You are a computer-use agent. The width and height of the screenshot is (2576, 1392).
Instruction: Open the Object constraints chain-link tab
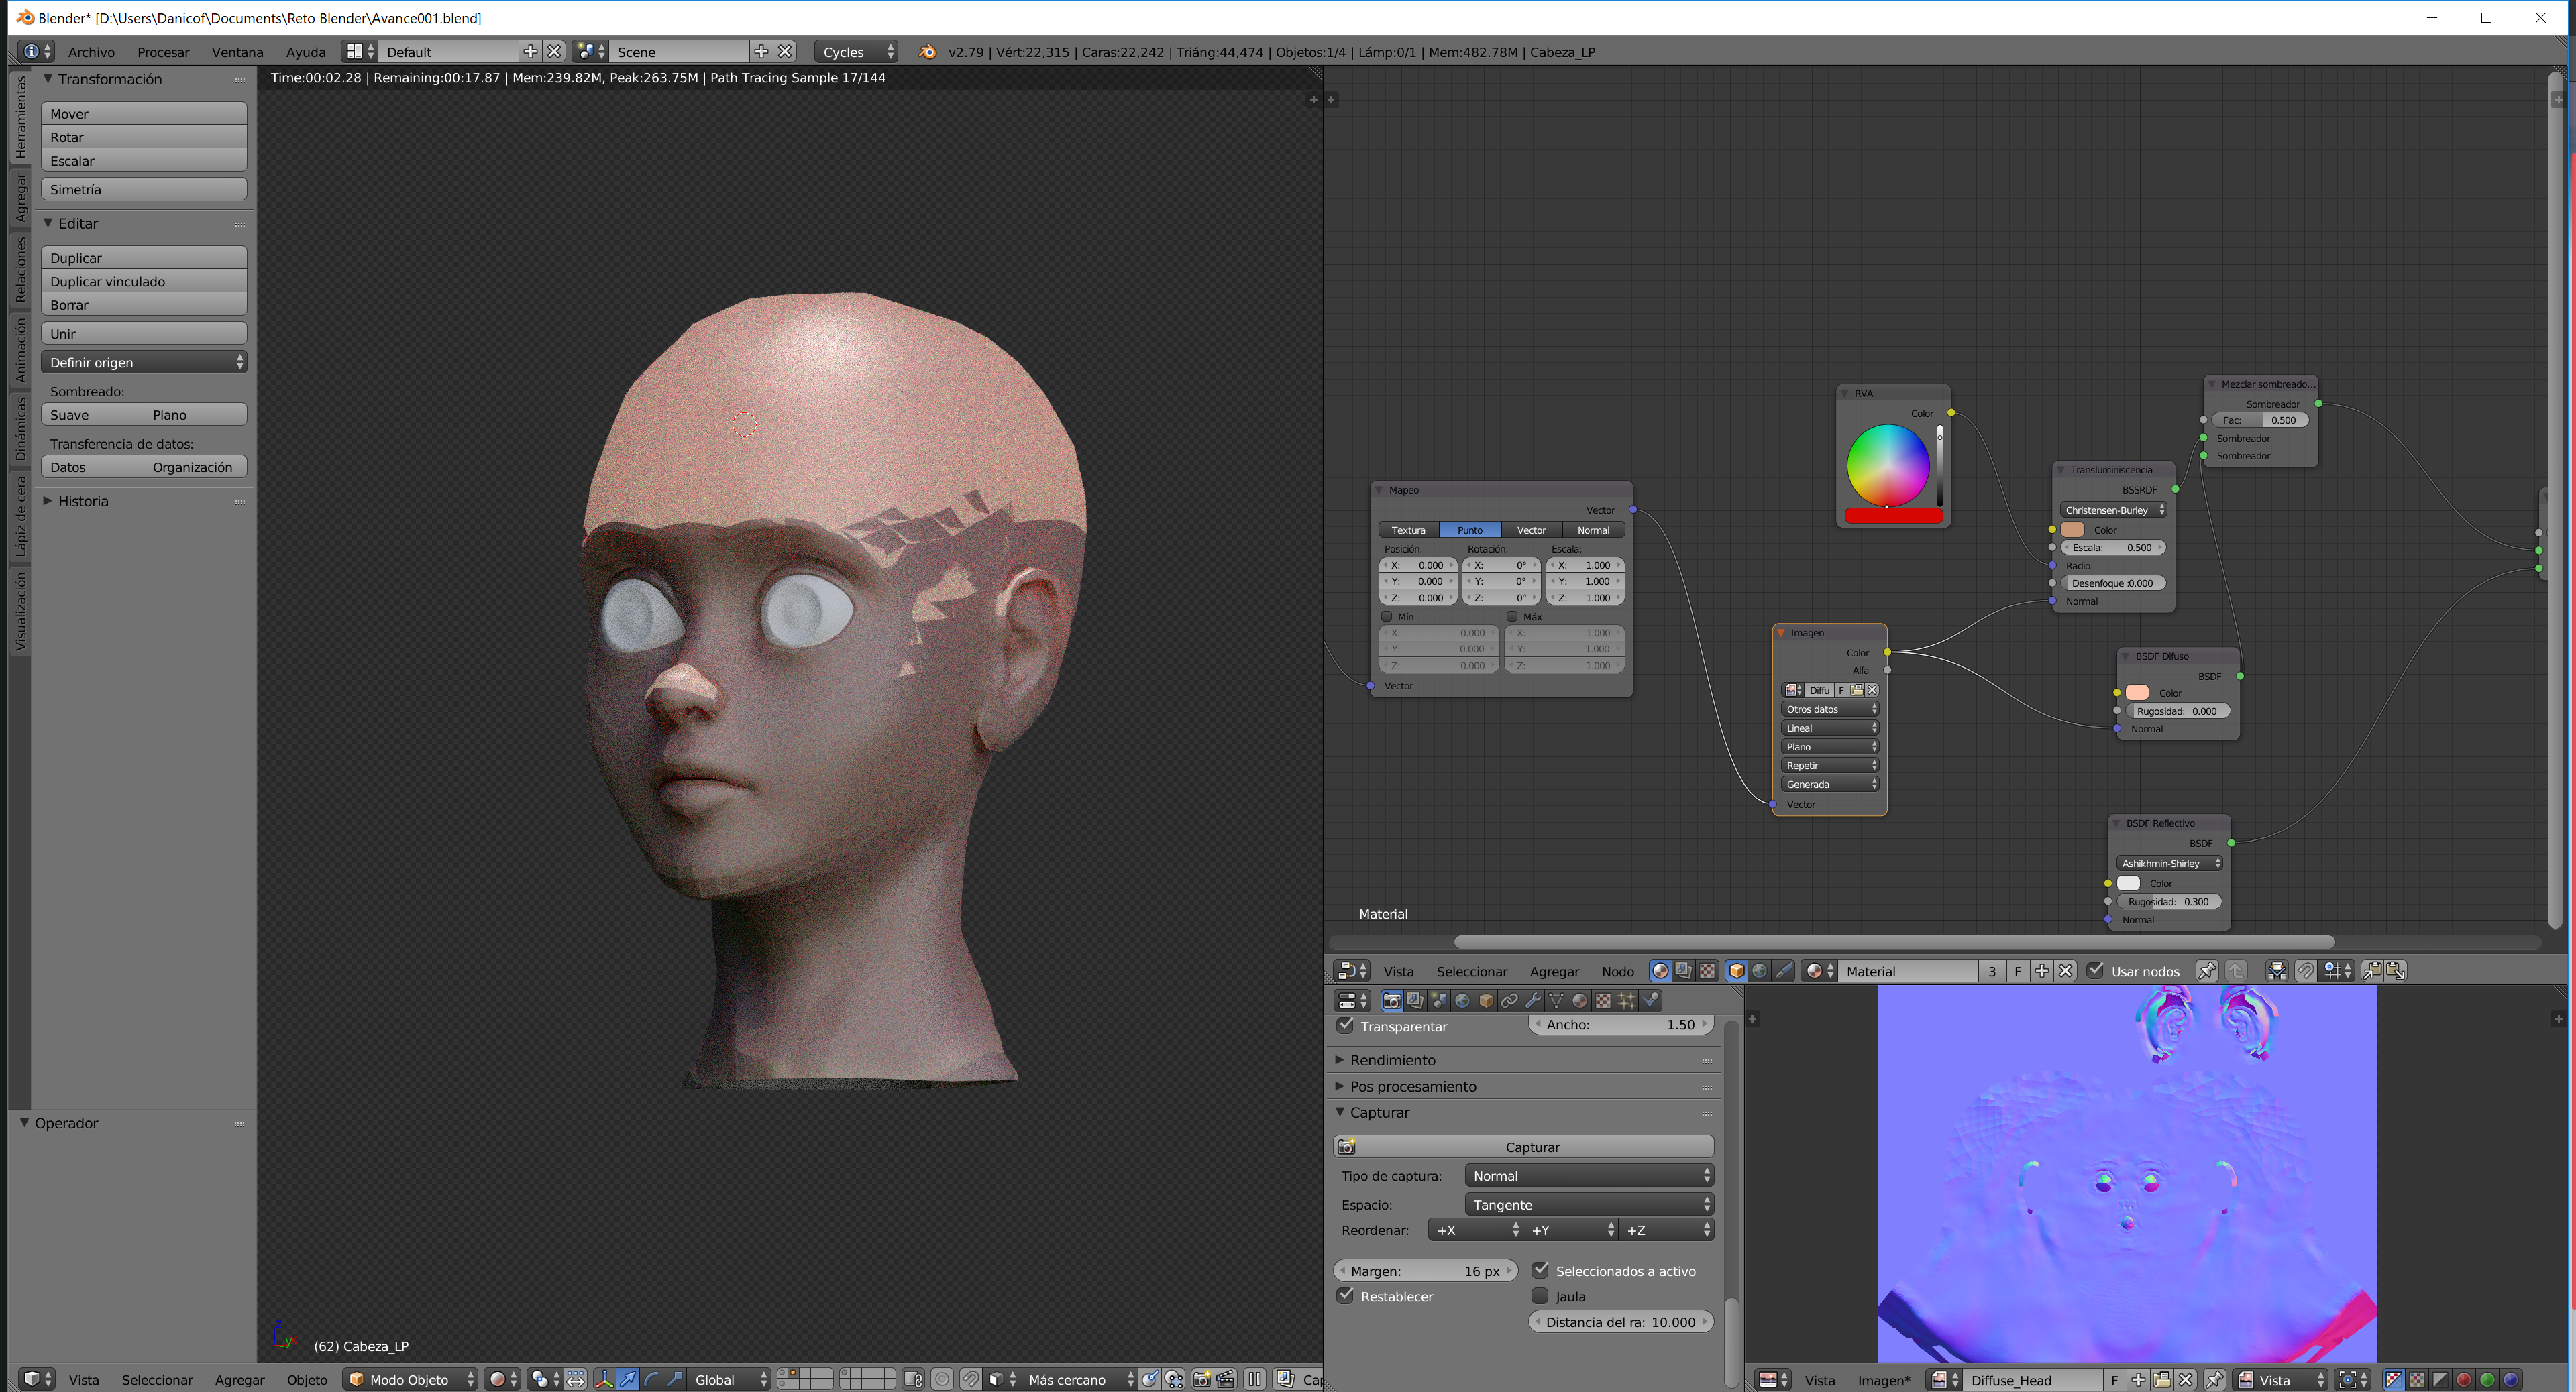1509,1000
